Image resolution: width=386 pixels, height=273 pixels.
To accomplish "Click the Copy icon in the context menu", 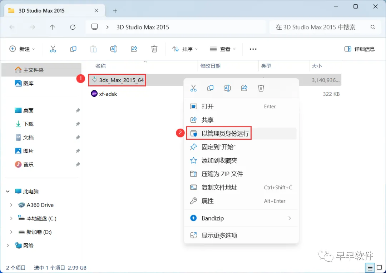I will tap(210, 88).
